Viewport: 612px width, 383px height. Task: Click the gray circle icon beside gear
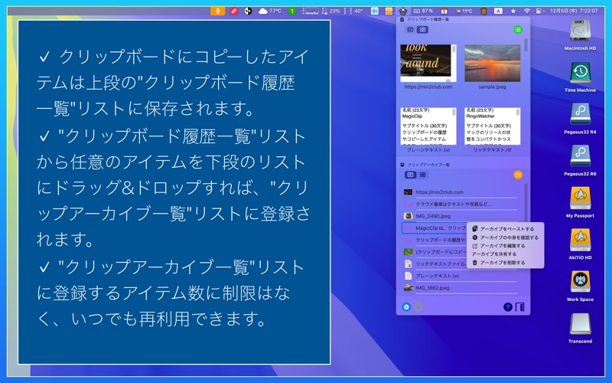[418, 307]
